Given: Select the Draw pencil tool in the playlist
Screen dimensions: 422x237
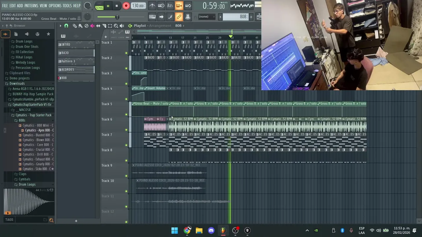Looking at the screenshot, I should click(75, 26).
